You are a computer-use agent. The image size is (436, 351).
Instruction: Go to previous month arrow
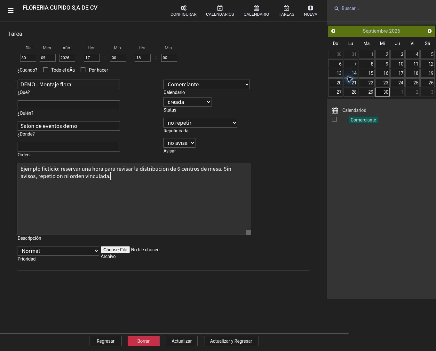pos(333,31)
